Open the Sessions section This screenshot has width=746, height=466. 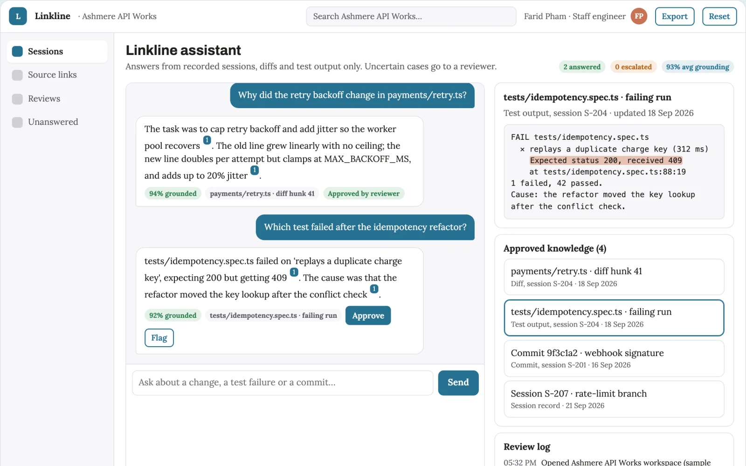coord(57,51)
